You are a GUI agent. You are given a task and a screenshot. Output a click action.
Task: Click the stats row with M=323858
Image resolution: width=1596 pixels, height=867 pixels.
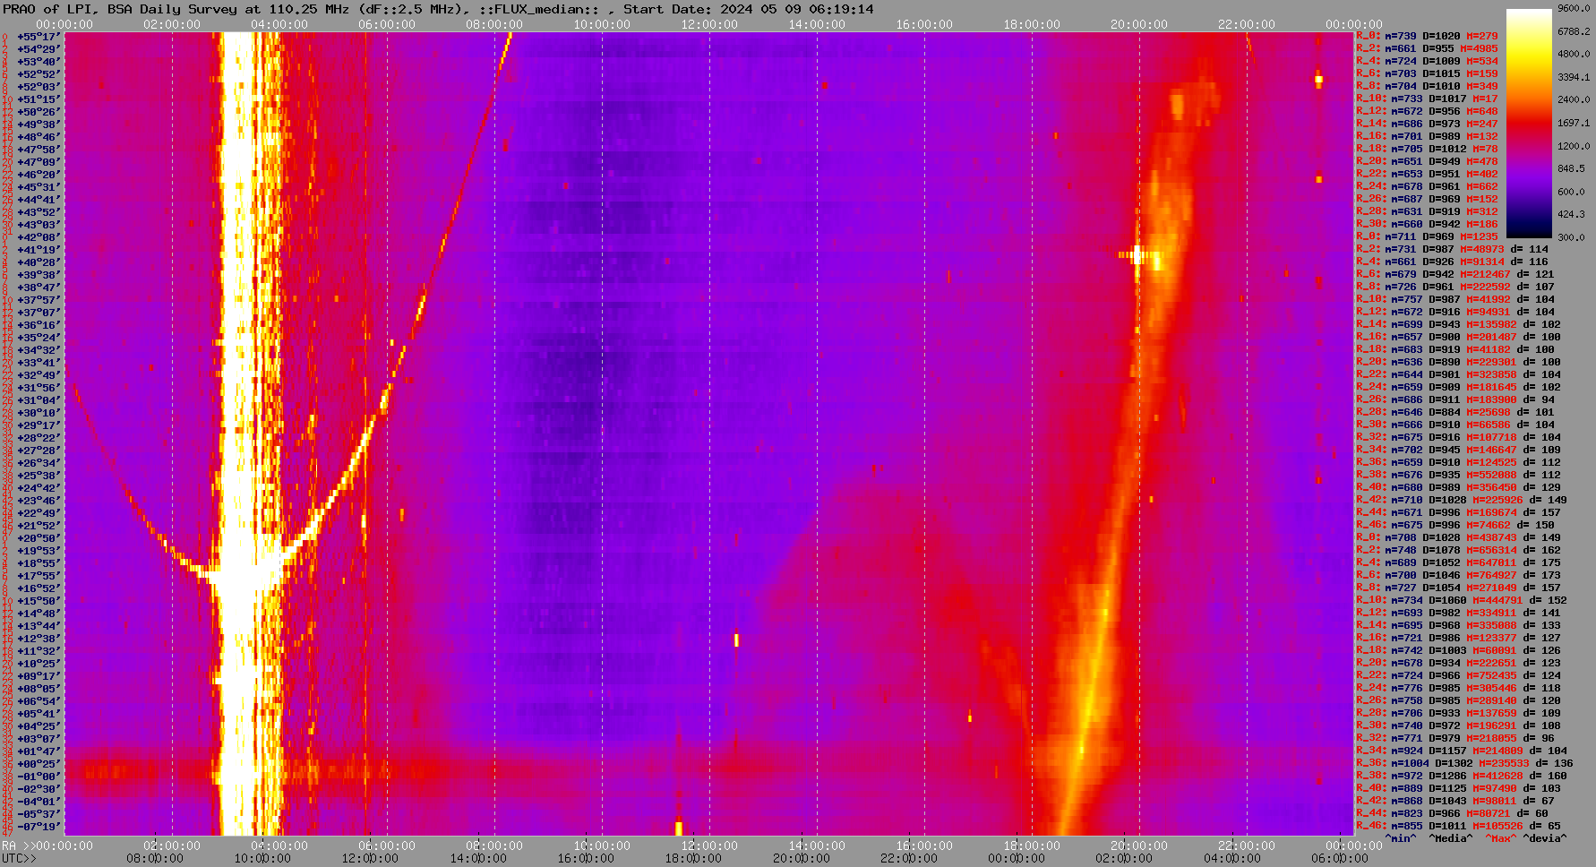click(1458, 375)
